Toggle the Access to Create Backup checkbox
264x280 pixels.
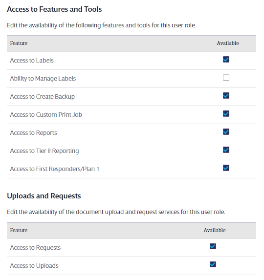[226, 96]
